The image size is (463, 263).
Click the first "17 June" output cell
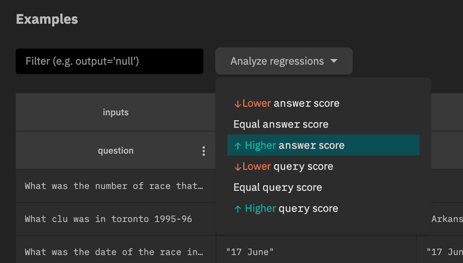click(250, 252)
